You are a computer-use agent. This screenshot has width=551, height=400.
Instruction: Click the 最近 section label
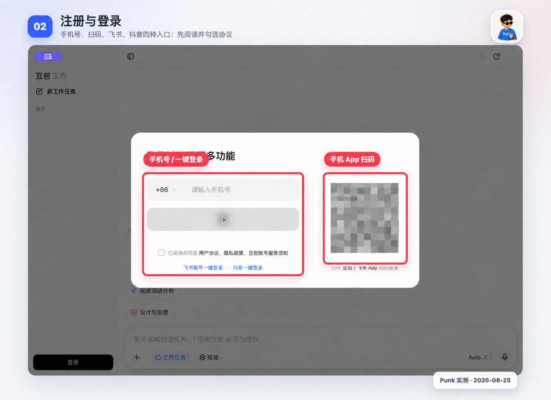pos(40,109)
